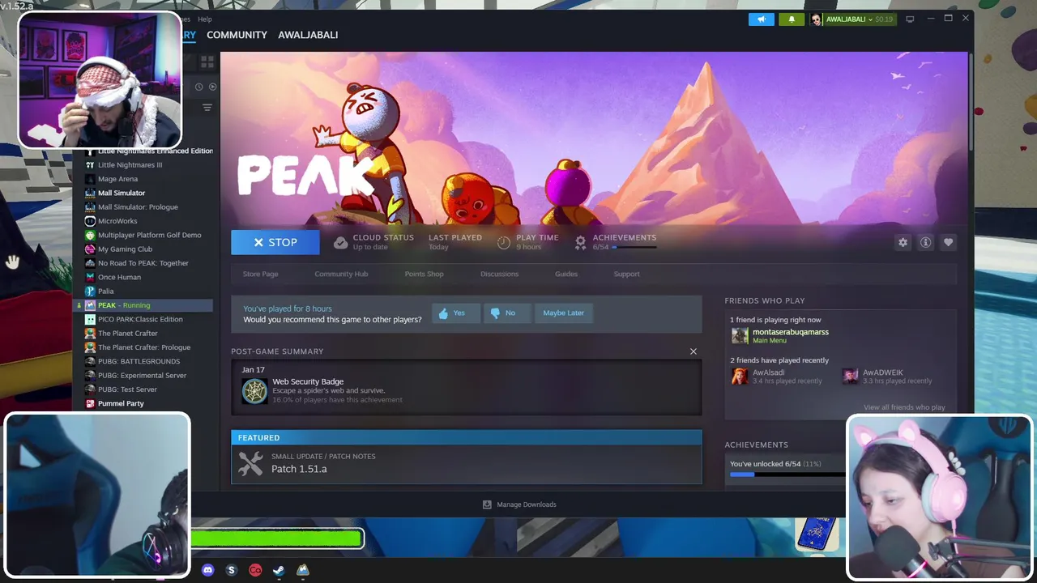Open friend AwADWEIK avatar
This screenshot has width=1037, height=583.
(850, 377)
